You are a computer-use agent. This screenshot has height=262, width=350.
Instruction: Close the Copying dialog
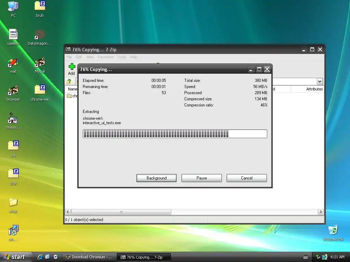[267, 69]
